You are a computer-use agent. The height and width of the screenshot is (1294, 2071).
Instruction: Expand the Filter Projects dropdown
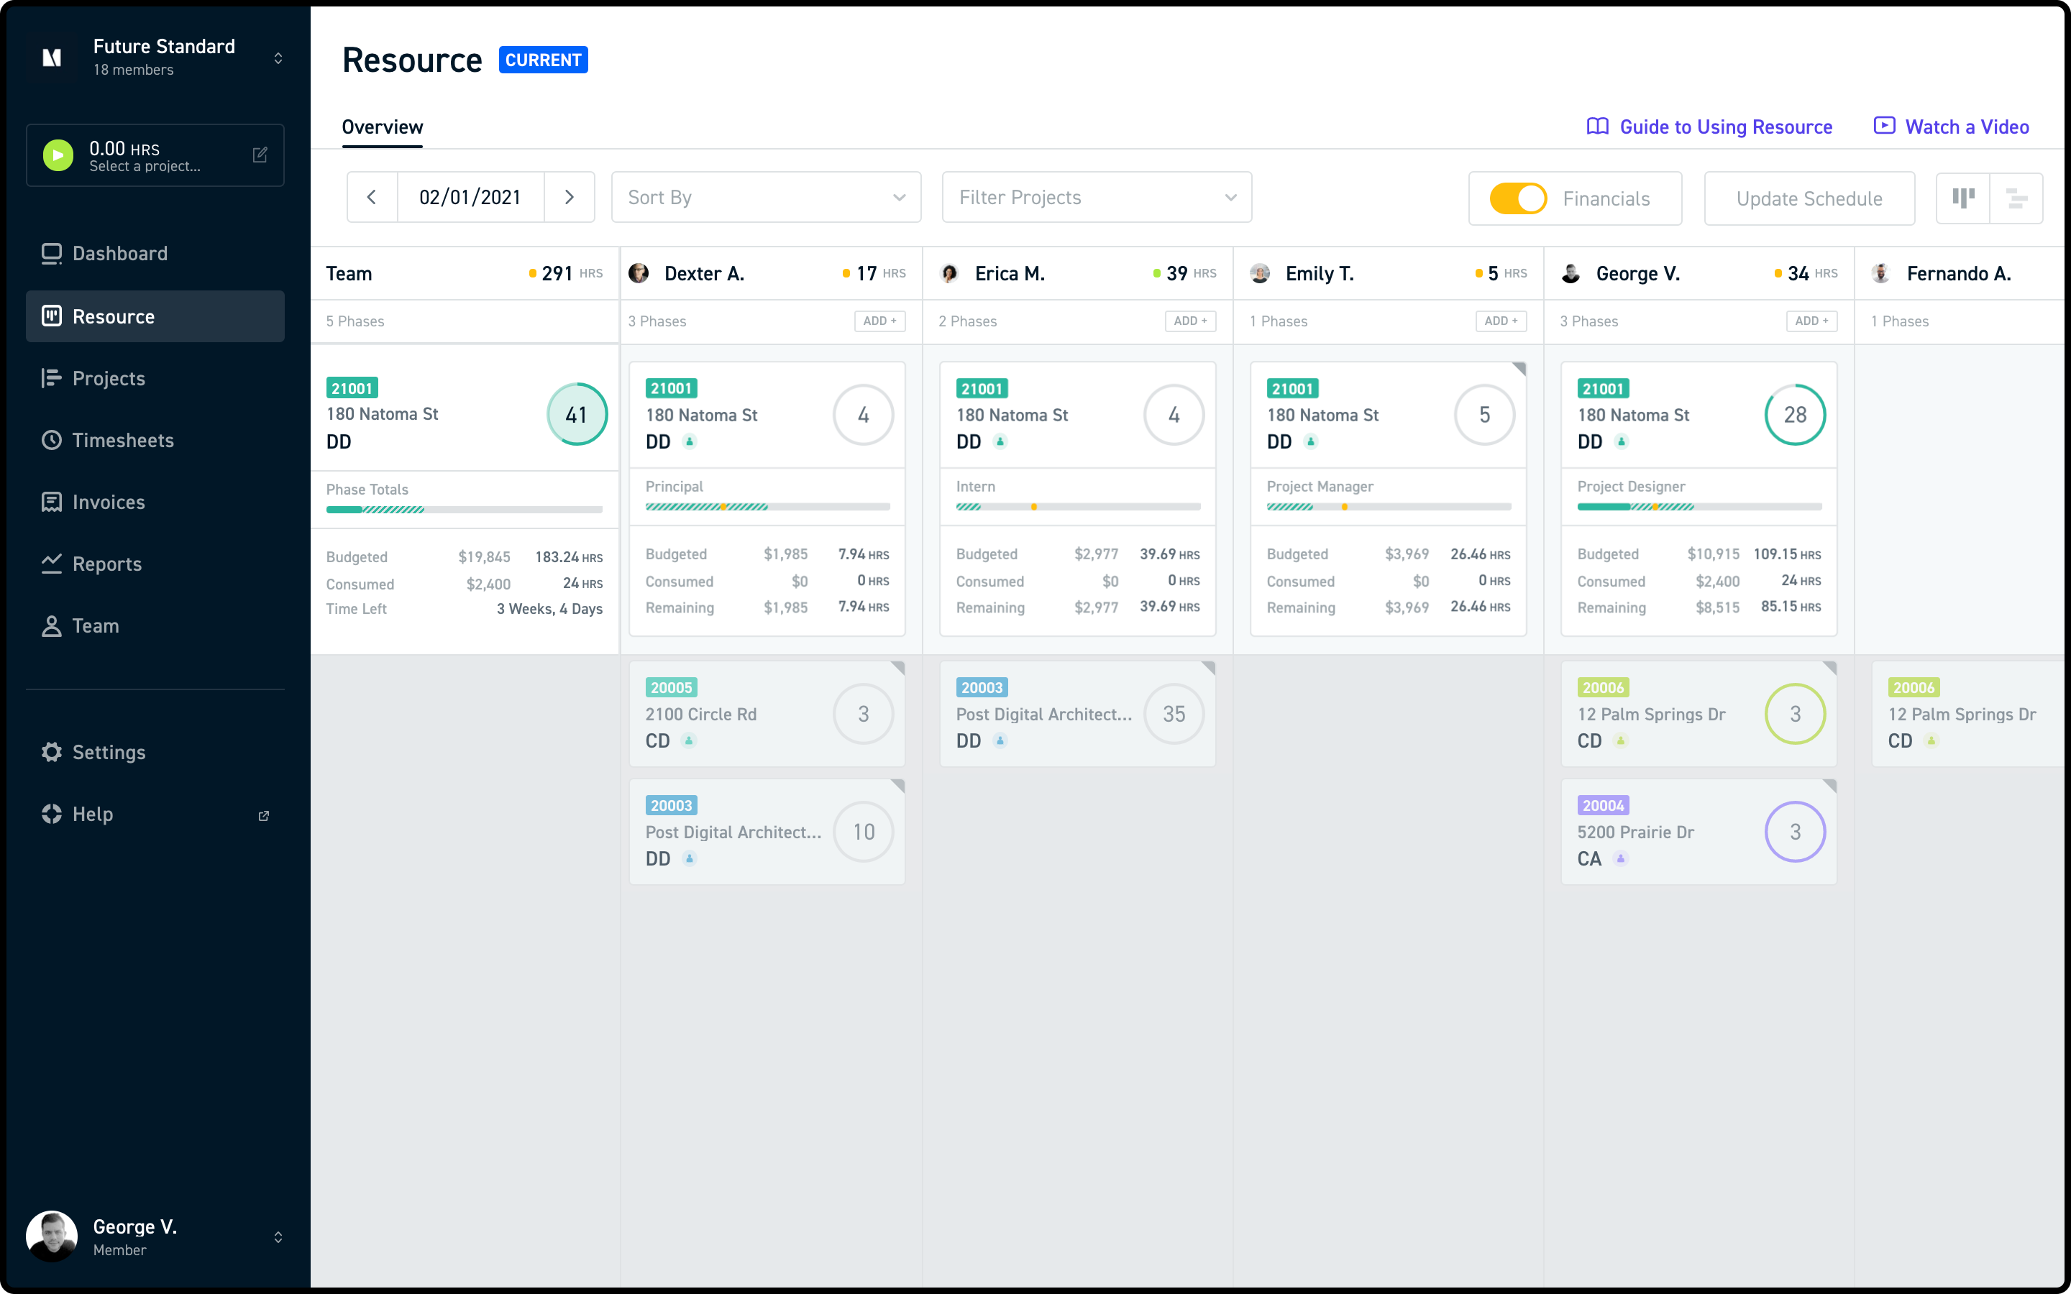pos(1096,198)
